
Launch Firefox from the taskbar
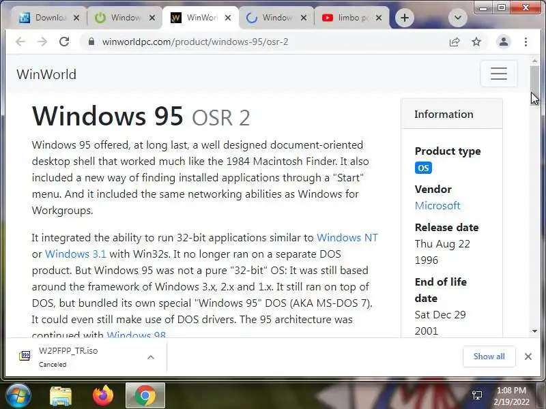(x=103, y=396)
